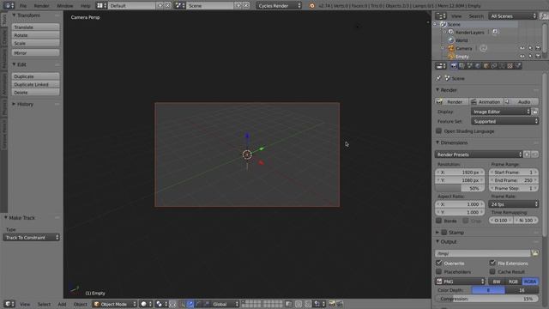Enable Open Shading Language checkbox
Image resolution: width=549 pixels, height=309 pixels.
tap(438, 131)
